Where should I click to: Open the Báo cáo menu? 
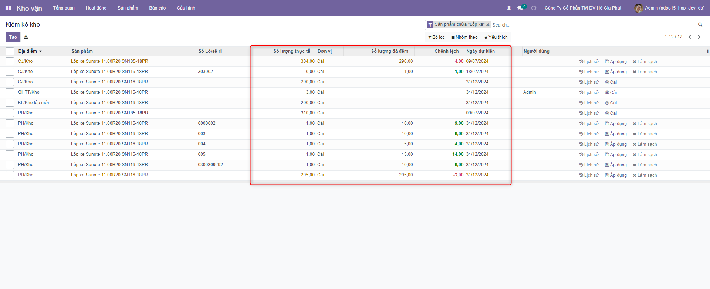pyautogui.click(x=157, y=8)
